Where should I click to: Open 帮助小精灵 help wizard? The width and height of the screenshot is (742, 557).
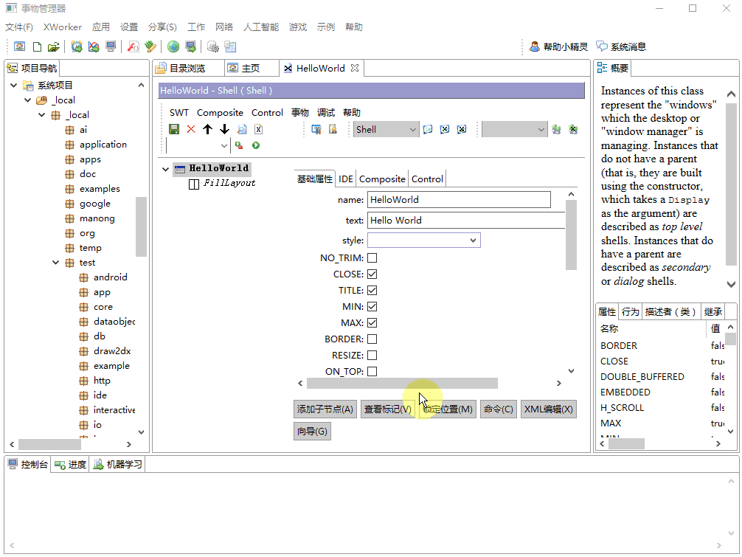coord(558,46)
